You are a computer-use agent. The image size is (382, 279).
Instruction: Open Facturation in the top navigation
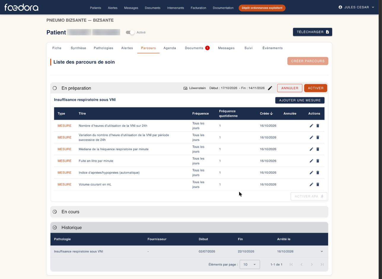point(198,8)
